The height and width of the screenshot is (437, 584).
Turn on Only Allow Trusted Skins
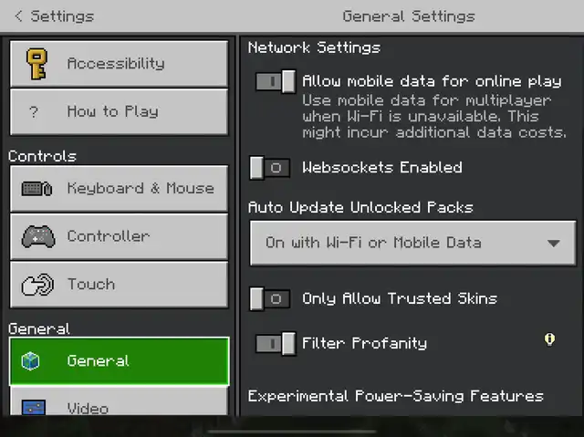point(270,299)
